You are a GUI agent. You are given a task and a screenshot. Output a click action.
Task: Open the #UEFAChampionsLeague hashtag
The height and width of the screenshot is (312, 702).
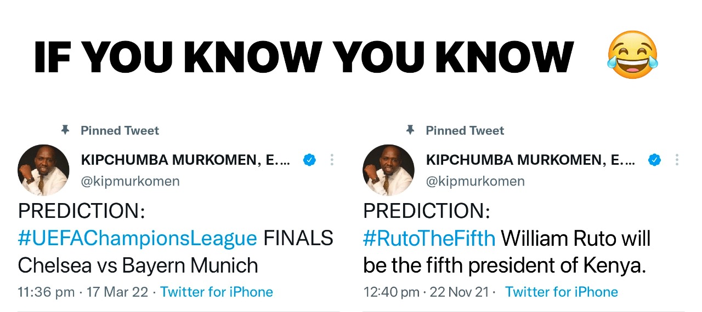(138, 239)
